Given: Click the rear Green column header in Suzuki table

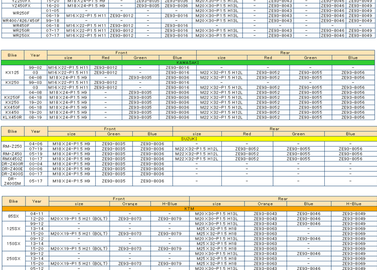Looking at the screenshot, I should click(299, 134).
